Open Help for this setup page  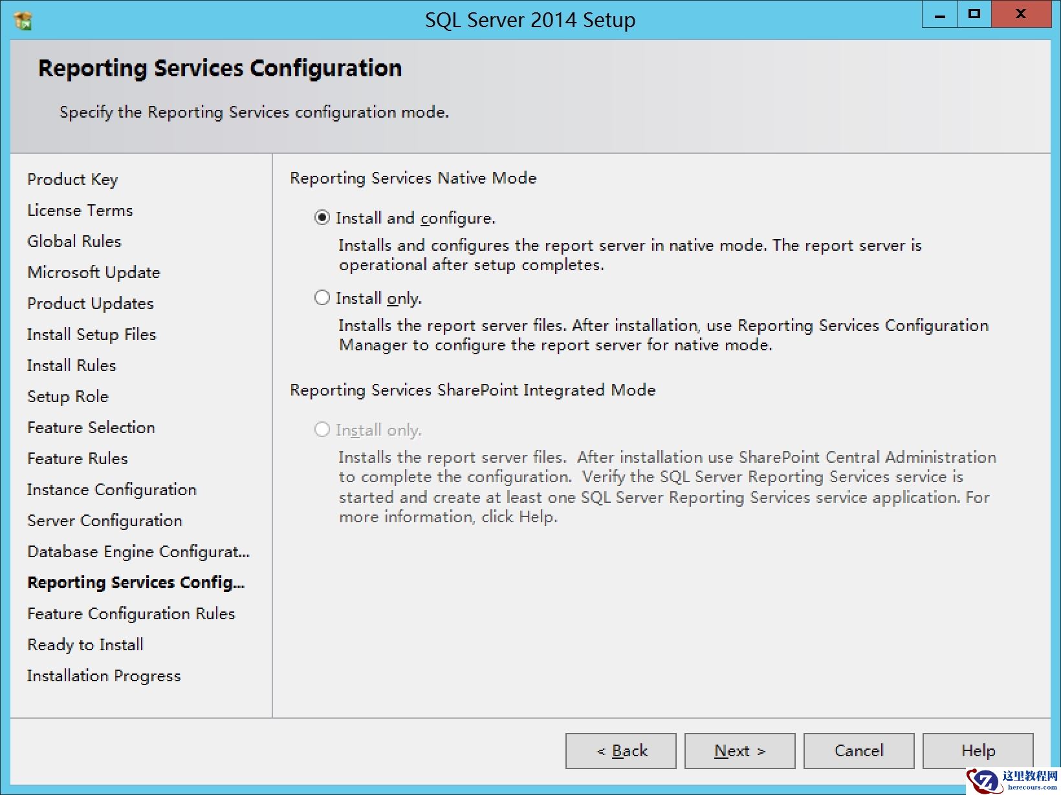pyautogui.click(x=978, y=750)
